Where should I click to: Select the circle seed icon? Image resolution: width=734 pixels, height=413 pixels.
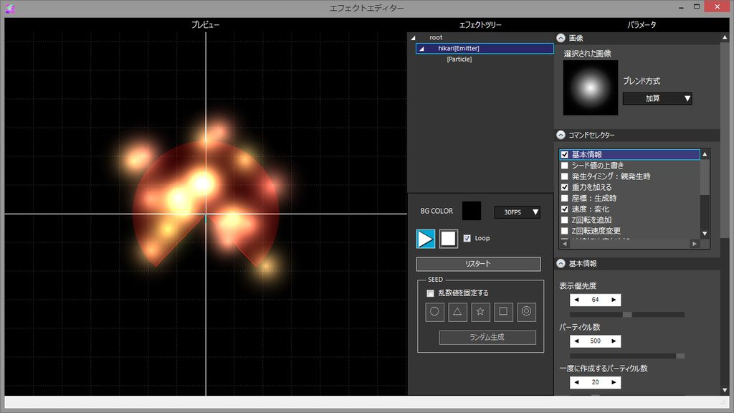(x=434, y=311)
